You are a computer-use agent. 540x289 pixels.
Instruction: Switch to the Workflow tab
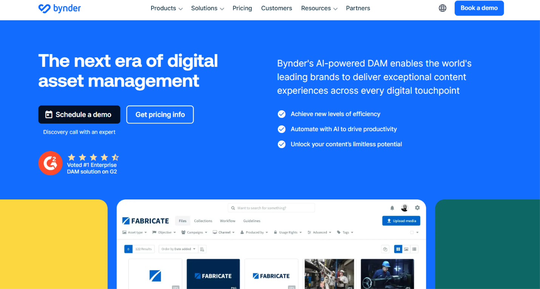227,221
